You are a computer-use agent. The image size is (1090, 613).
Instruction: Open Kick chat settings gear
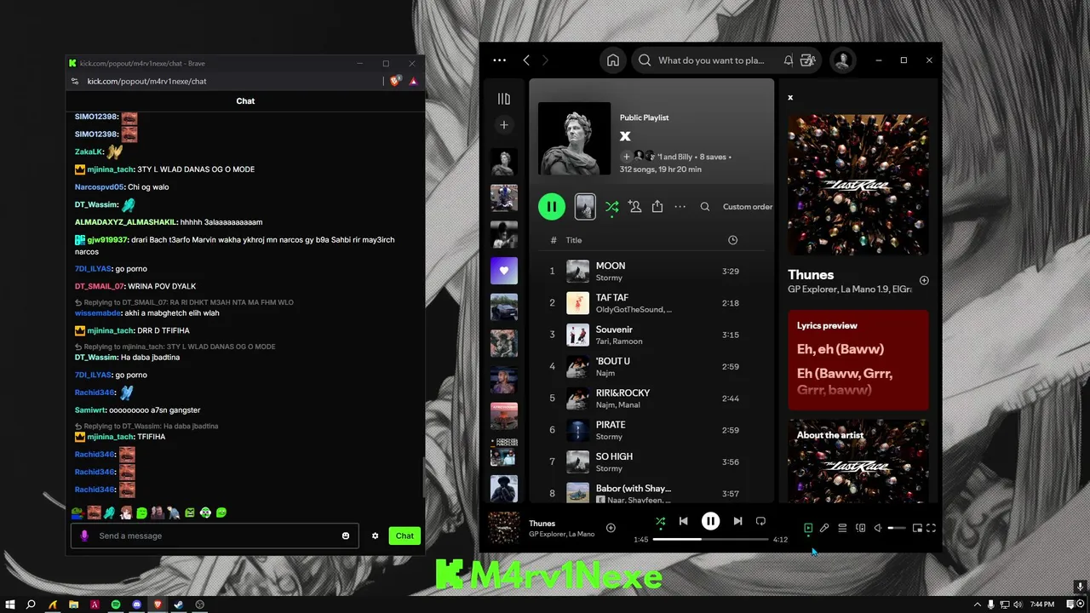click(375, 536)
